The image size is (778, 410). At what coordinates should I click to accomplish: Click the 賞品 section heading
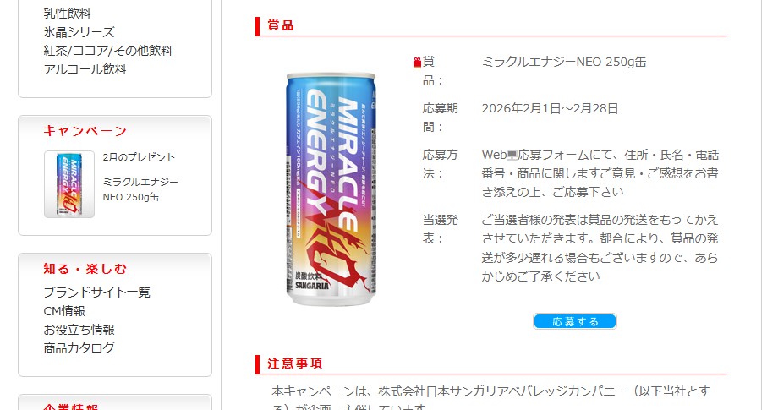point(281,25)
